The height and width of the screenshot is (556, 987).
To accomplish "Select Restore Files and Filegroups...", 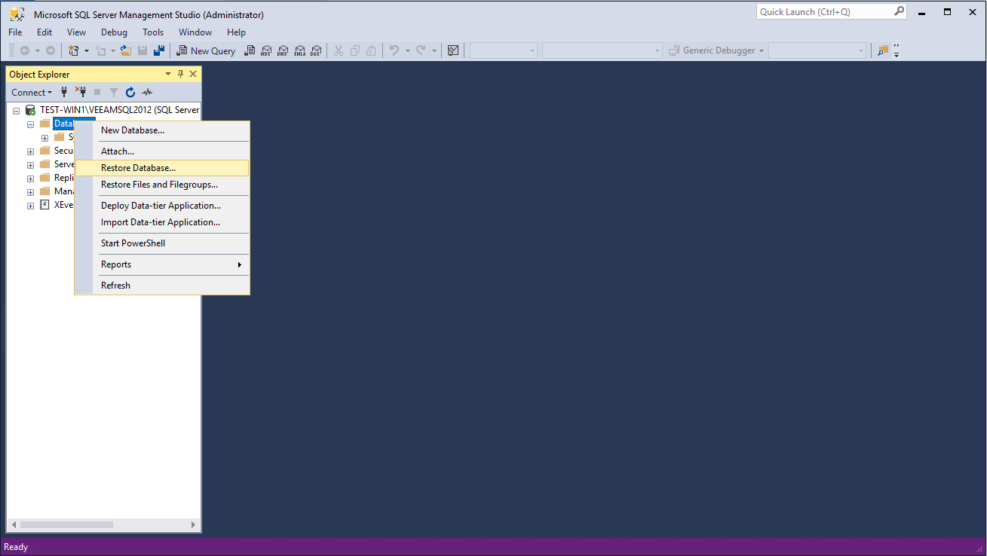I will click(162, 185).
